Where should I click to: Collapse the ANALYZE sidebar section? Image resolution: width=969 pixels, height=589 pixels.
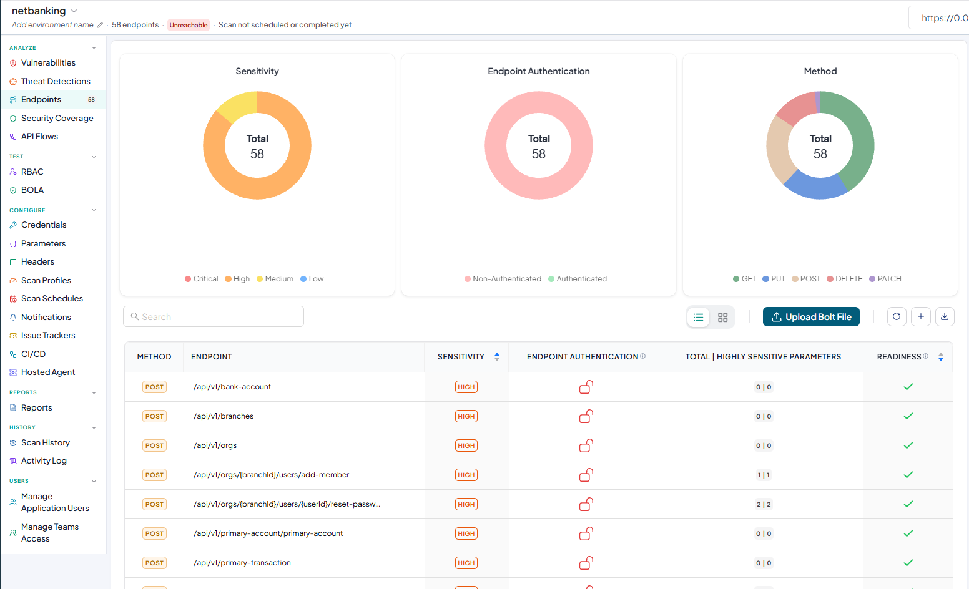point(94,48)
